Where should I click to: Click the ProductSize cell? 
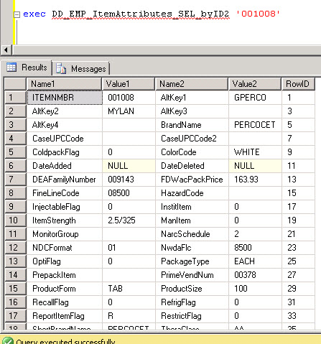pos(192,289)
